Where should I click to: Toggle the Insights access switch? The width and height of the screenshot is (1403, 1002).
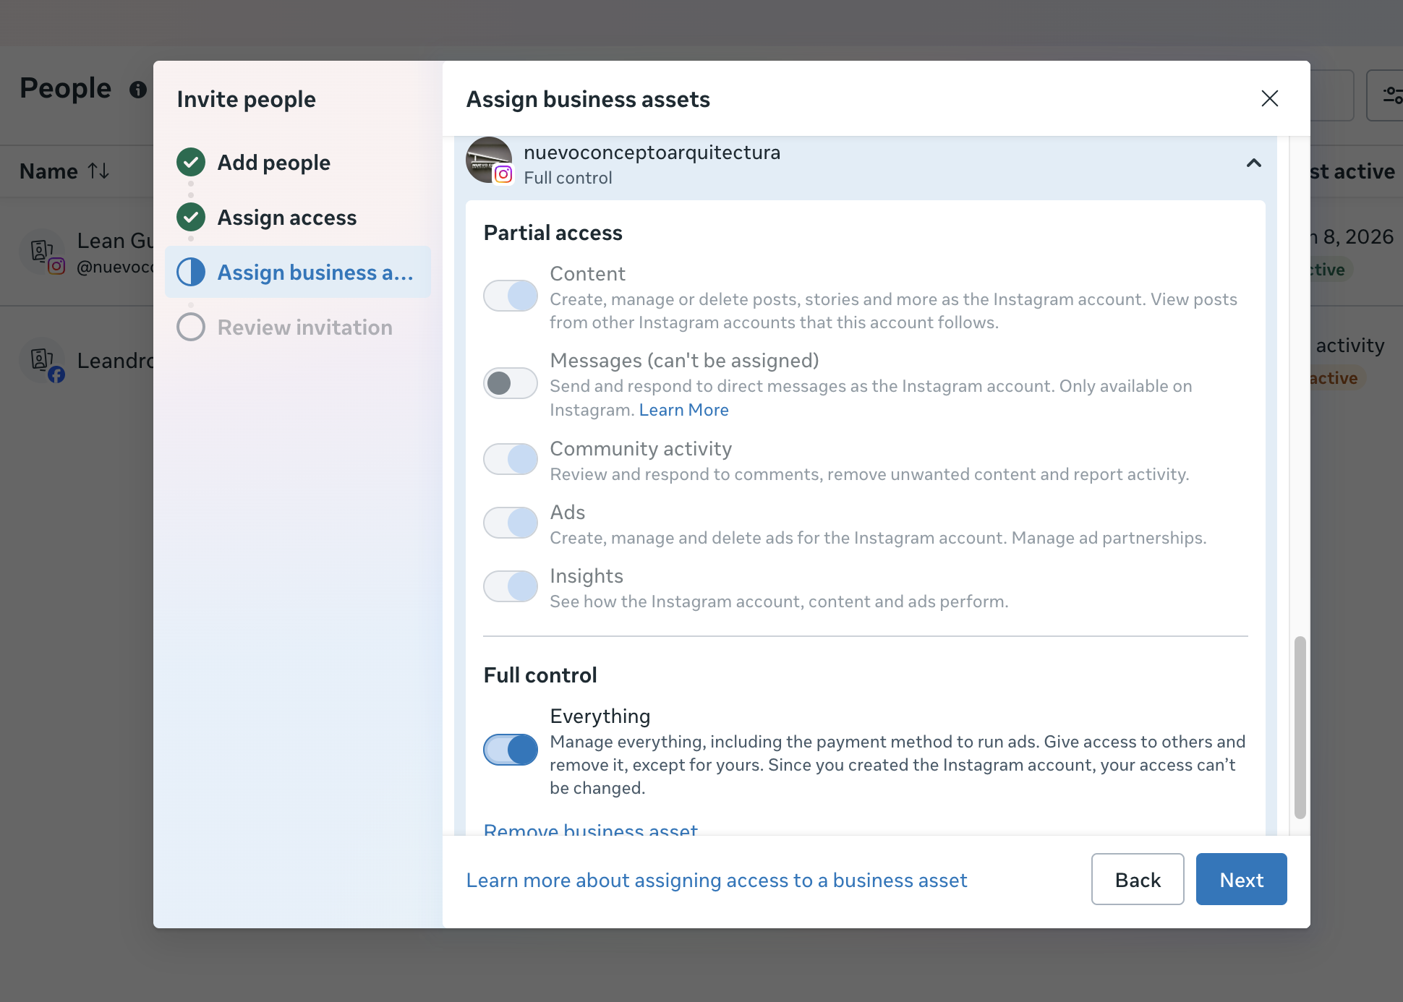(x=511, y=586)
